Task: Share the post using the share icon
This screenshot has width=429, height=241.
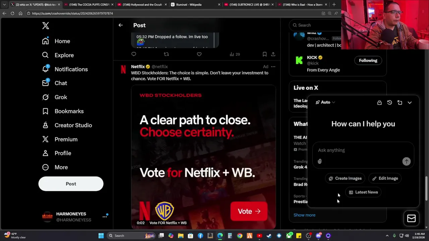Action: tap(273, 54)
